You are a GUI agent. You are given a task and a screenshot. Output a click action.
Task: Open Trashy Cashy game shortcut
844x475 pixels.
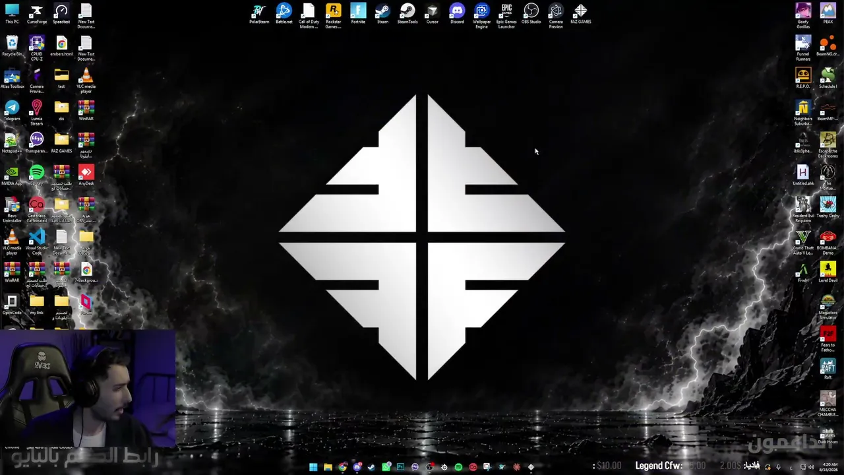pyautogui.click(x=828, y=208)
